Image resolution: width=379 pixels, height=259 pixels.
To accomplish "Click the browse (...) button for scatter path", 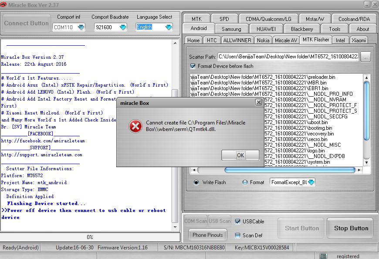I will click(x=365, y=57).
